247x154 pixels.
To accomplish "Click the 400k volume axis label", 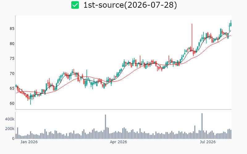I will (x=10, y=119).
